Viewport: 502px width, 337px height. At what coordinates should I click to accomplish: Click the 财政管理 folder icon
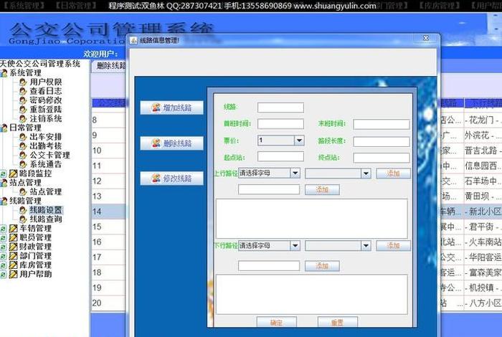(13, 247)
